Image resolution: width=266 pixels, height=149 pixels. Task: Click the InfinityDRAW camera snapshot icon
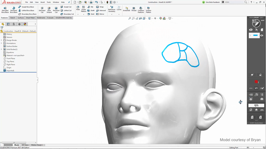262,99
